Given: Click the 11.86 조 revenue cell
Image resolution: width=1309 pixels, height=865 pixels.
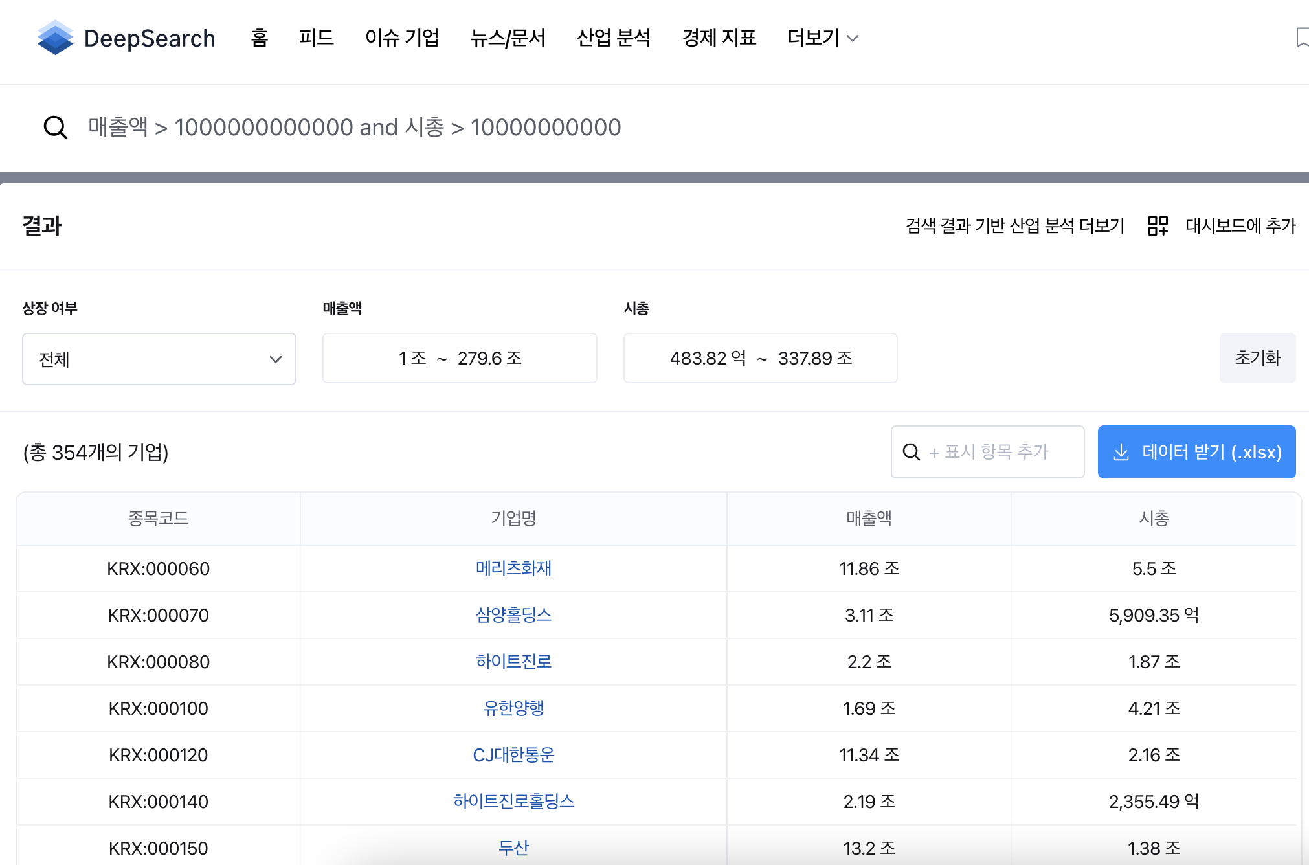Looking at the screenshot, I should (x=869, y=568).
